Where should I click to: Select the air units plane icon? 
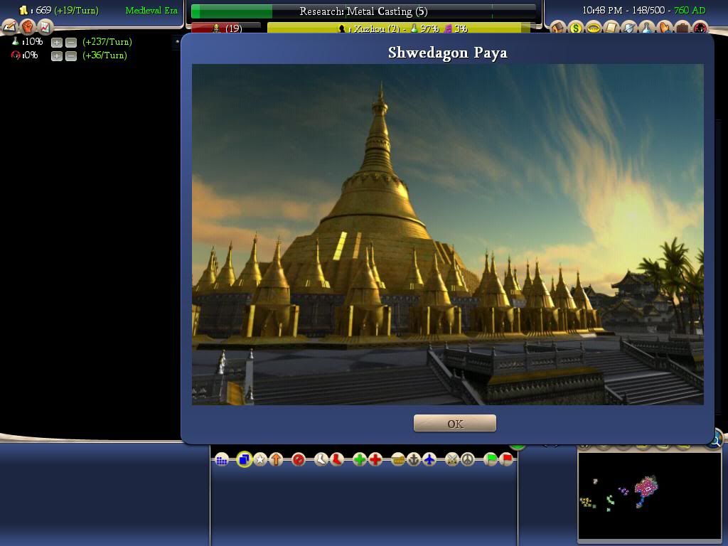pos(429,460)
